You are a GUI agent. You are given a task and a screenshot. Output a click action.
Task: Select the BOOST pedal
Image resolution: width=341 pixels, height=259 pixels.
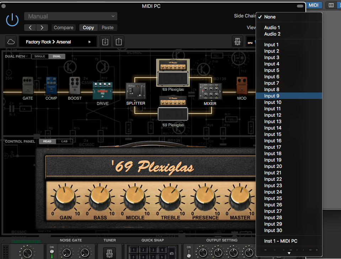click(75, 85)
